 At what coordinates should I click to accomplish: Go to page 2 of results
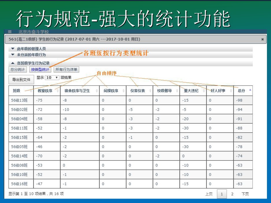pyautogui.click(x=232, y=194)
